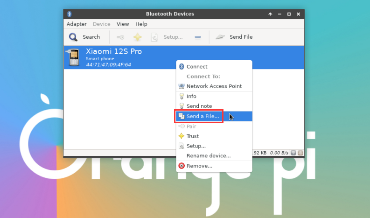Close the Bluetooth Devices window

coord(298,14)
